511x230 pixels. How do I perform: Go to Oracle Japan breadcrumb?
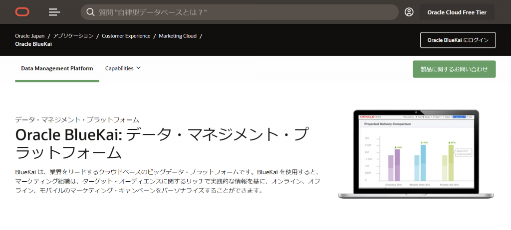[x=29, y=36]
